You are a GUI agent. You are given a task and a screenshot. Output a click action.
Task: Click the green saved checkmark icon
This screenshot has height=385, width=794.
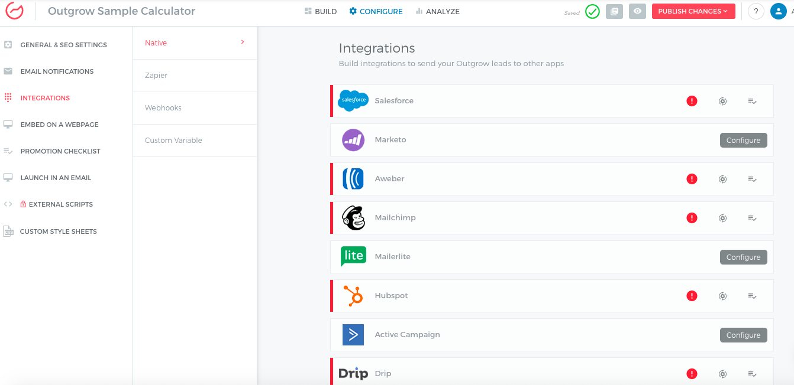[592, 11]
